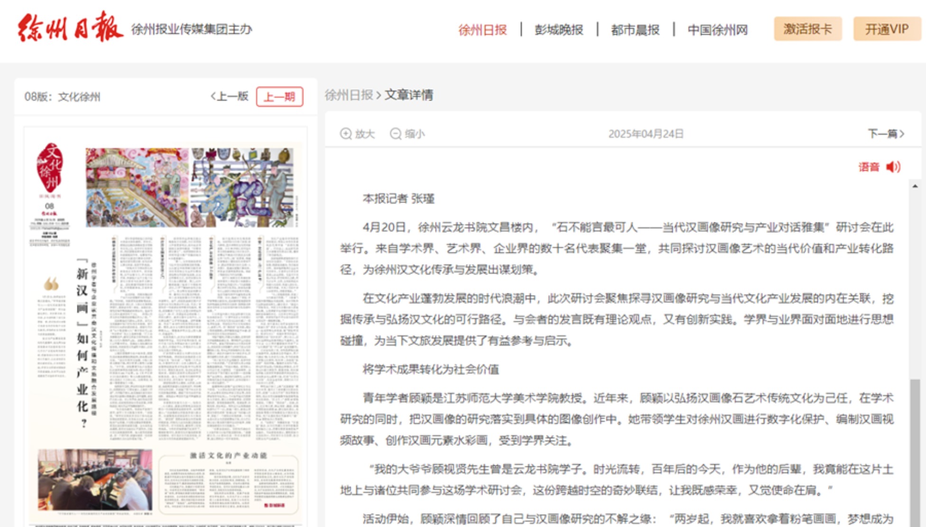
Task: Switch to 都市晨报 tab
Action: [x=635, y=30]
